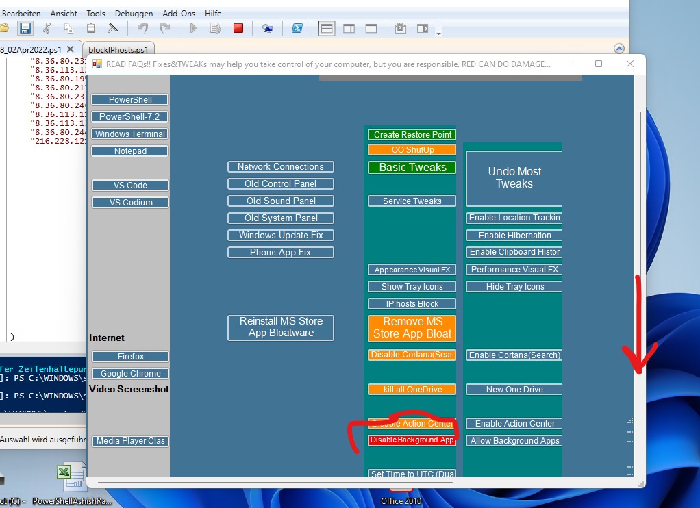The image size is (700, 508).
Task: Open the Tools menu
Action: click(95, 14)
